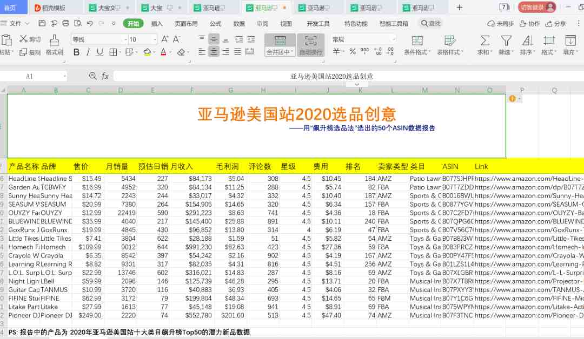This screenshot has height=339, width=584.
Task: Click the 协作 collaborate button
Action: 529,23
